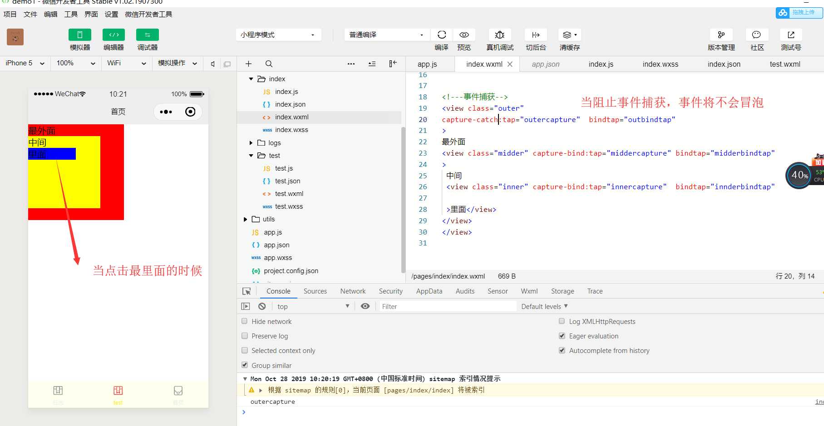Switch to the AppData devtools tab
The width and height of the screenshot is (824, 426).
click(429, 291)
